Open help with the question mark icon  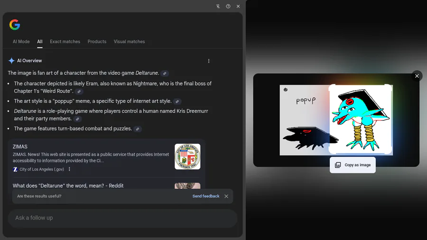click(228, 6)
